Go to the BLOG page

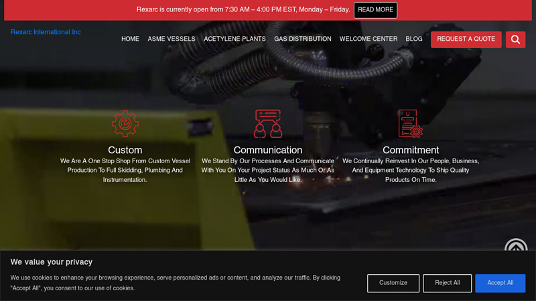414,39
